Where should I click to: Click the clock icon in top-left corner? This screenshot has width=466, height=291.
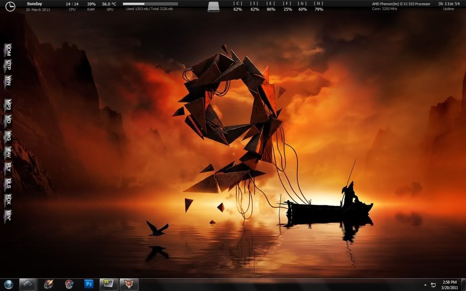pyautogui.click(x=9, y=6)
